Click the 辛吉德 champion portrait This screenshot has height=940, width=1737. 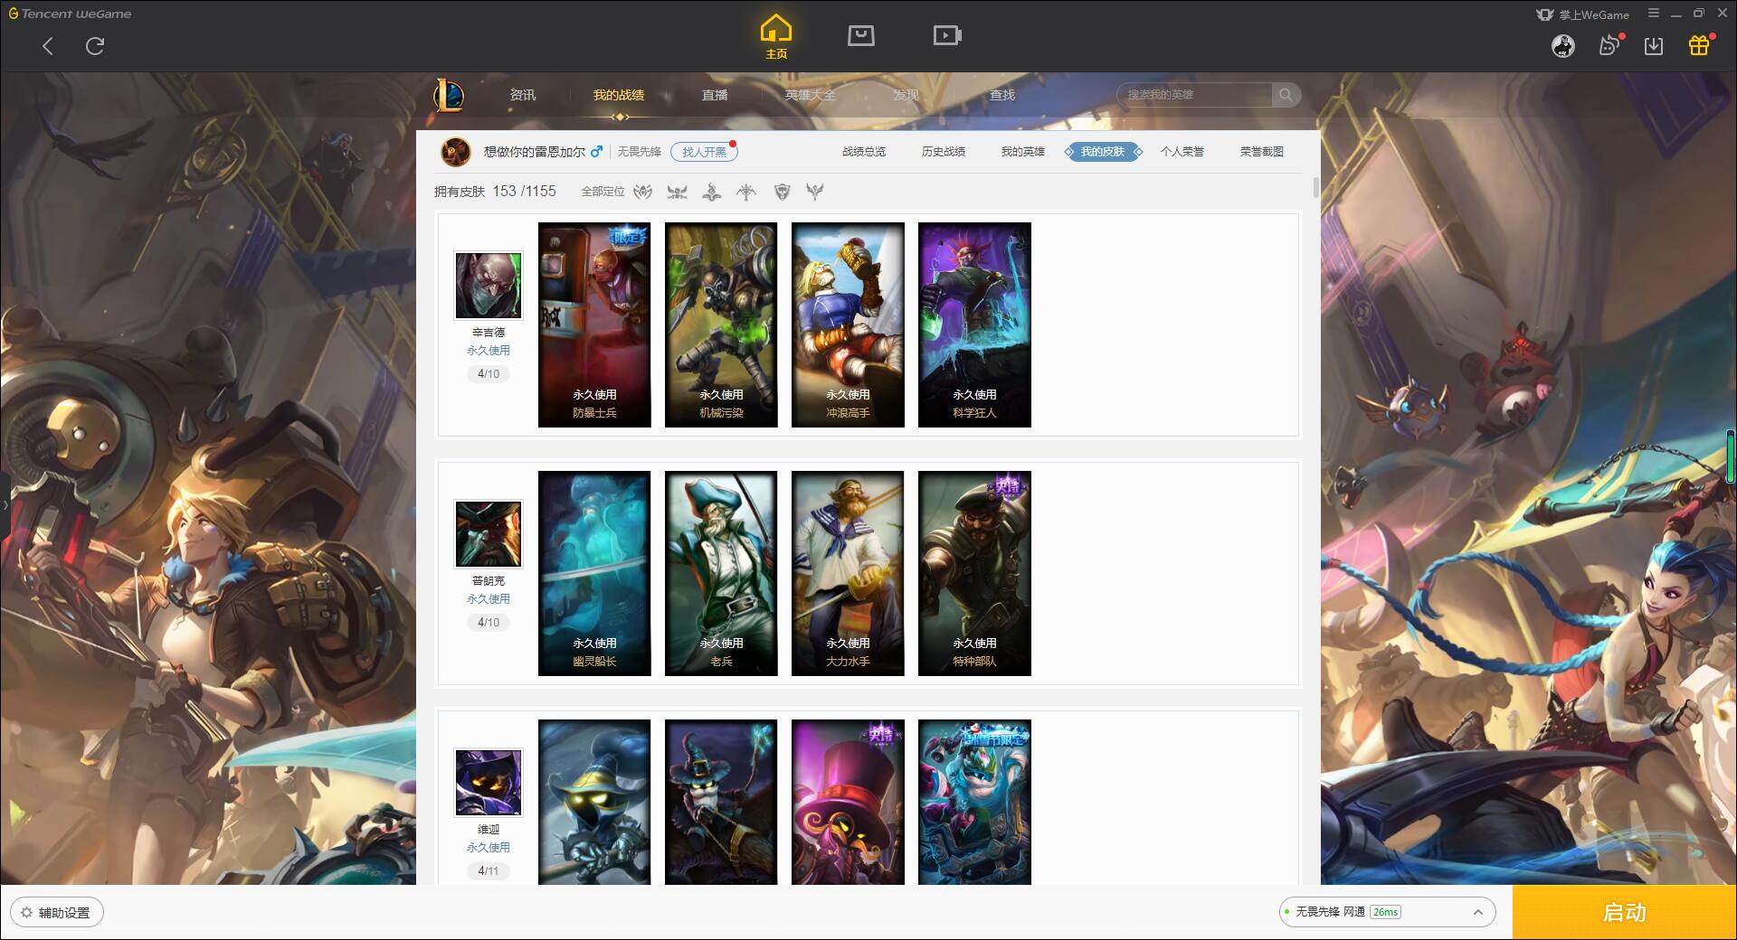[x=489, y=286]
